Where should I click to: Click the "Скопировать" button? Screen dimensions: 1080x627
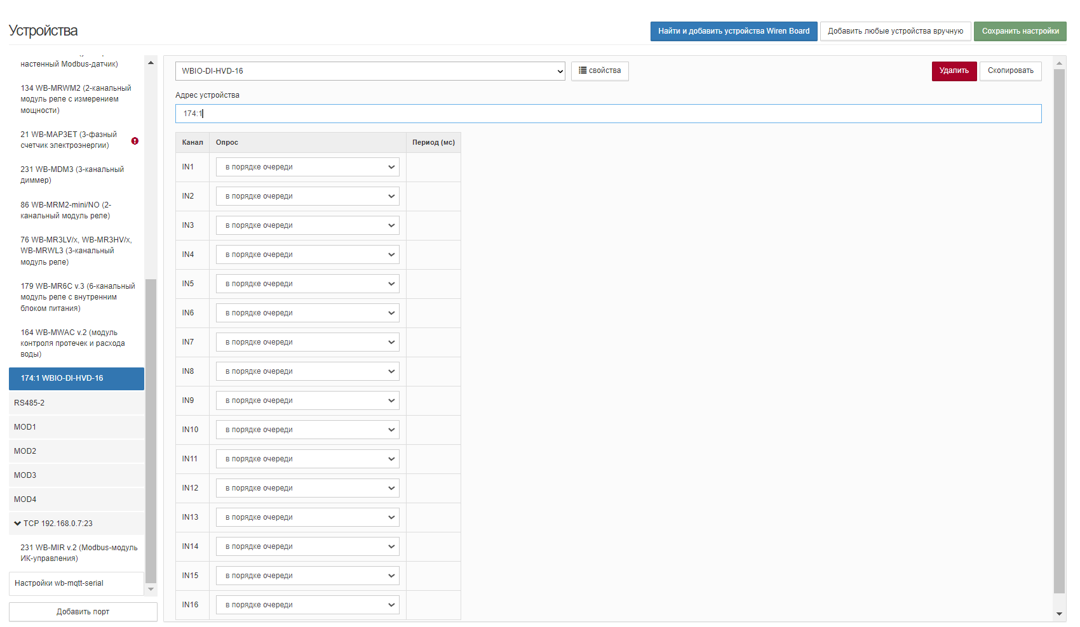[1010, 71]
